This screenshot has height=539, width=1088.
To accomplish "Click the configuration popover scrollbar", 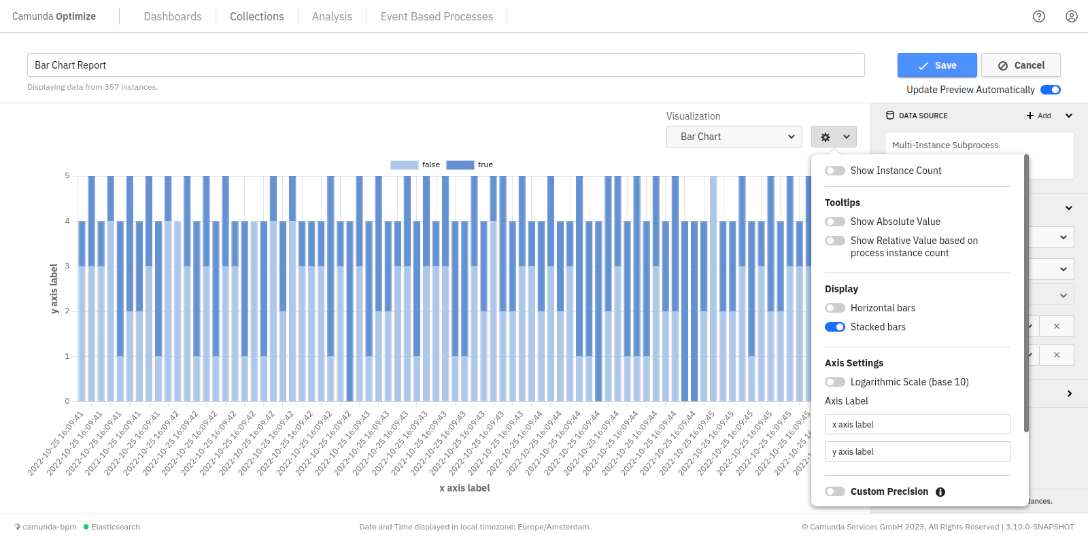I will point(1026,294).
